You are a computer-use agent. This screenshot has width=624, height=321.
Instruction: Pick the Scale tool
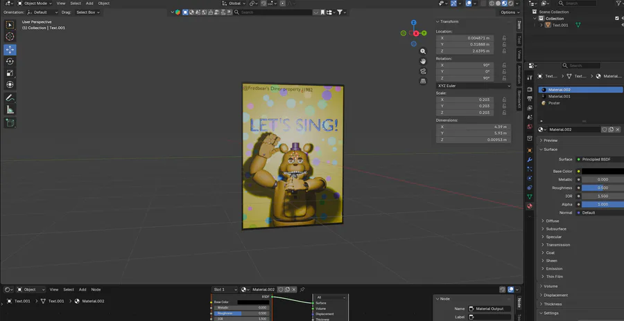(x=10, y=73)
